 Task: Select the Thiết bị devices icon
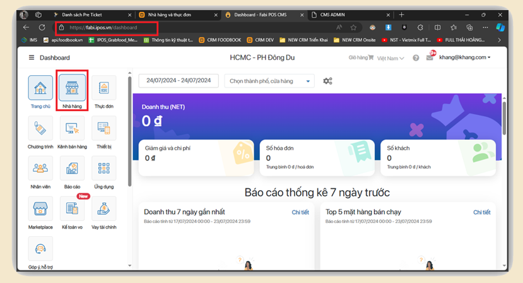pos(104,128)
